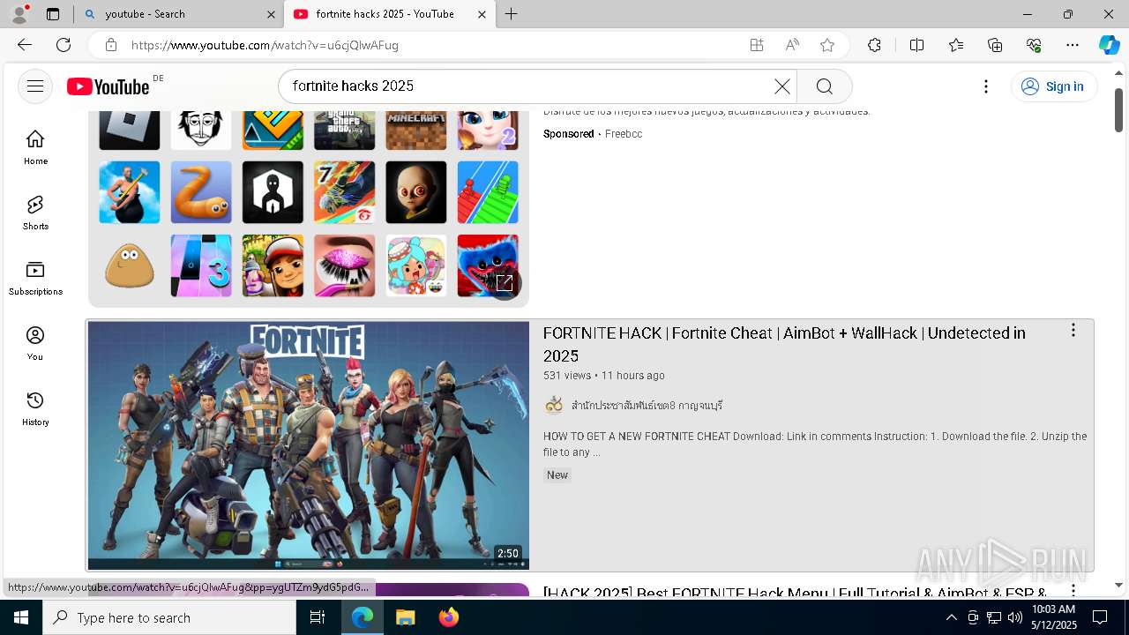Viewport: 1129px width, 635px height.
Task: Toggle Split screen in browser
Action: coord(916,45)
